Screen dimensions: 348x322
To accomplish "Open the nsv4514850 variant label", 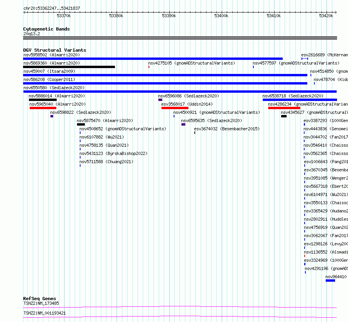I will pos(329,71).
